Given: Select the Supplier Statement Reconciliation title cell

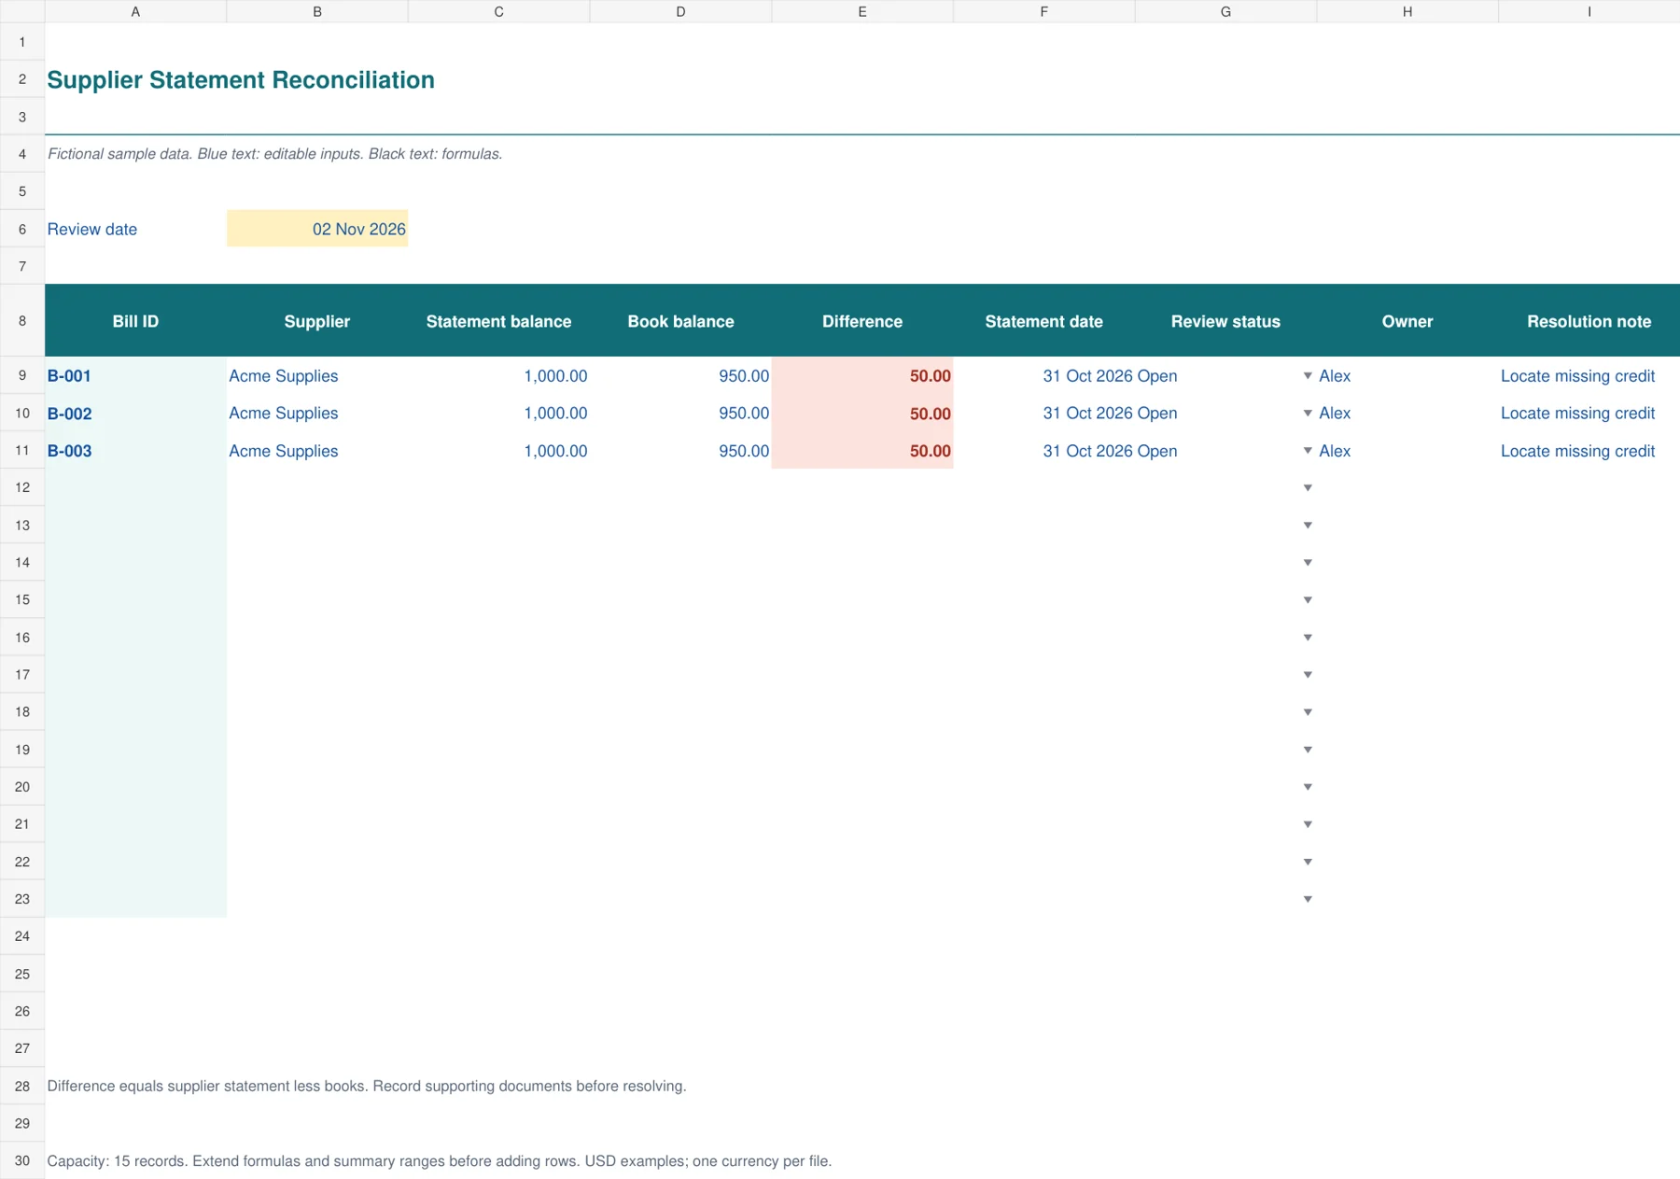Looking at the screenshot, I should (x=241, y=79).
